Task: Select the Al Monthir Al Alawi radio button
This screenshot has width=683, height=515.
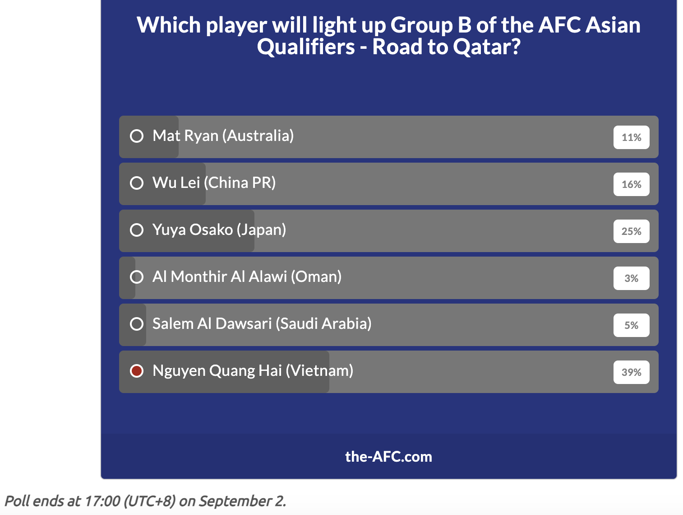Action: 137,277
